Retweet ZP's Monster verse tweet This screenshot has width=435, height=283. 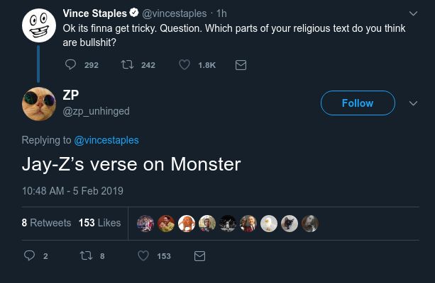tap(85, 255)
